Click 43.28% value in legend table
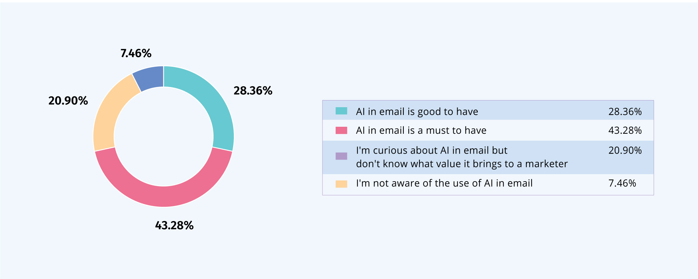 point(625,130)
